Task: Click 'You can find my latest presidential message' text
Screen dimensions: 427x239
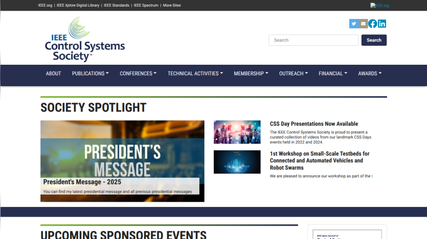Action: click(118, 192)
